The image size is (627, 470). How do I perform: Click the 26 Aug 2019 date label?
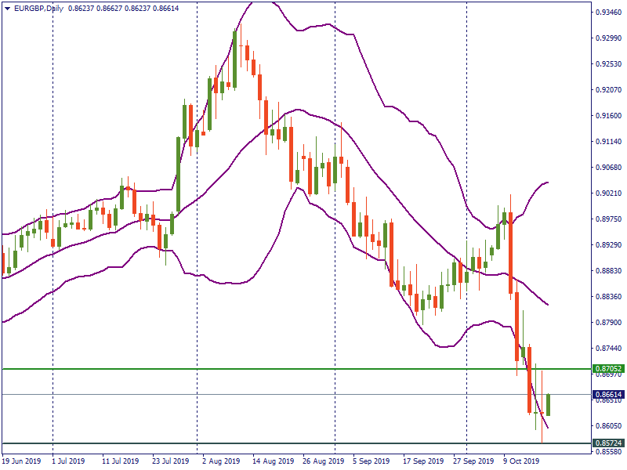coord(323,461)
